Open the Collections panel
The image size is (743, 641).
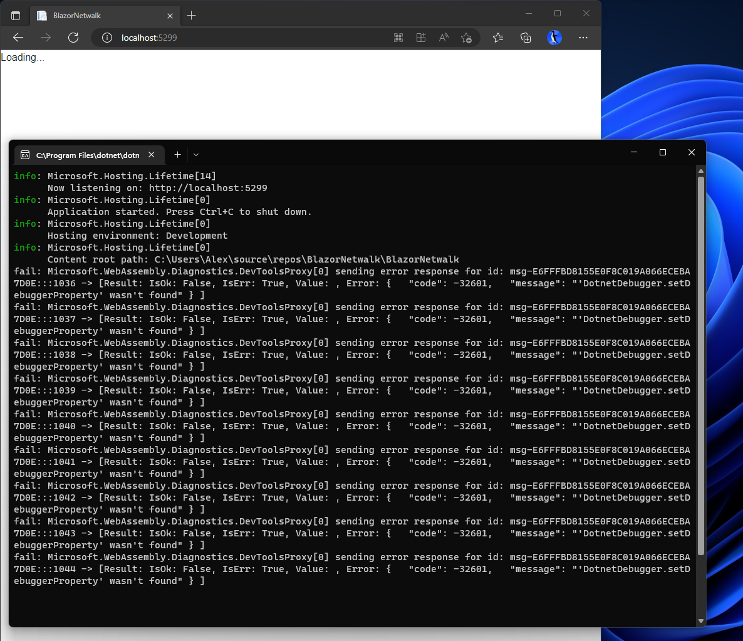(526, 38)
